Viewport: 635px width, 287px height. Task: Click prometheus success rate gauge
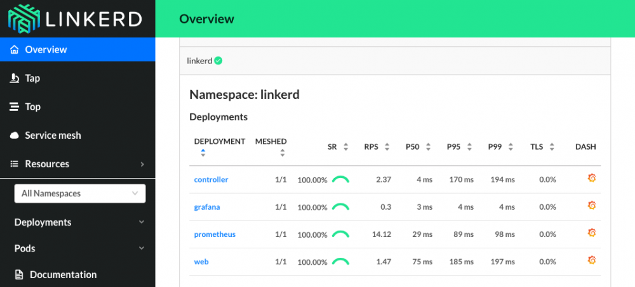pyautogui.click(x=340, y=234)
